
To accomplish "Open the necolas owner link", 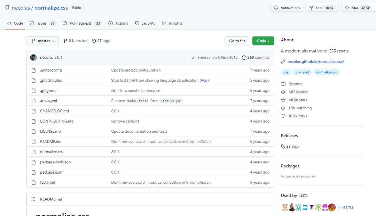I will (21, 8).
